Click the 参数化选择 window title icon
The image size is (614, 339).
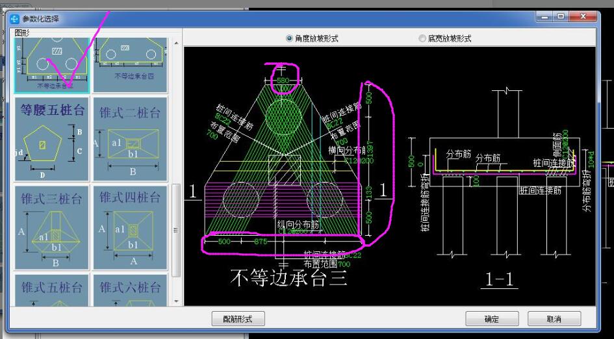pyautogui.click(x=14, y=19)
